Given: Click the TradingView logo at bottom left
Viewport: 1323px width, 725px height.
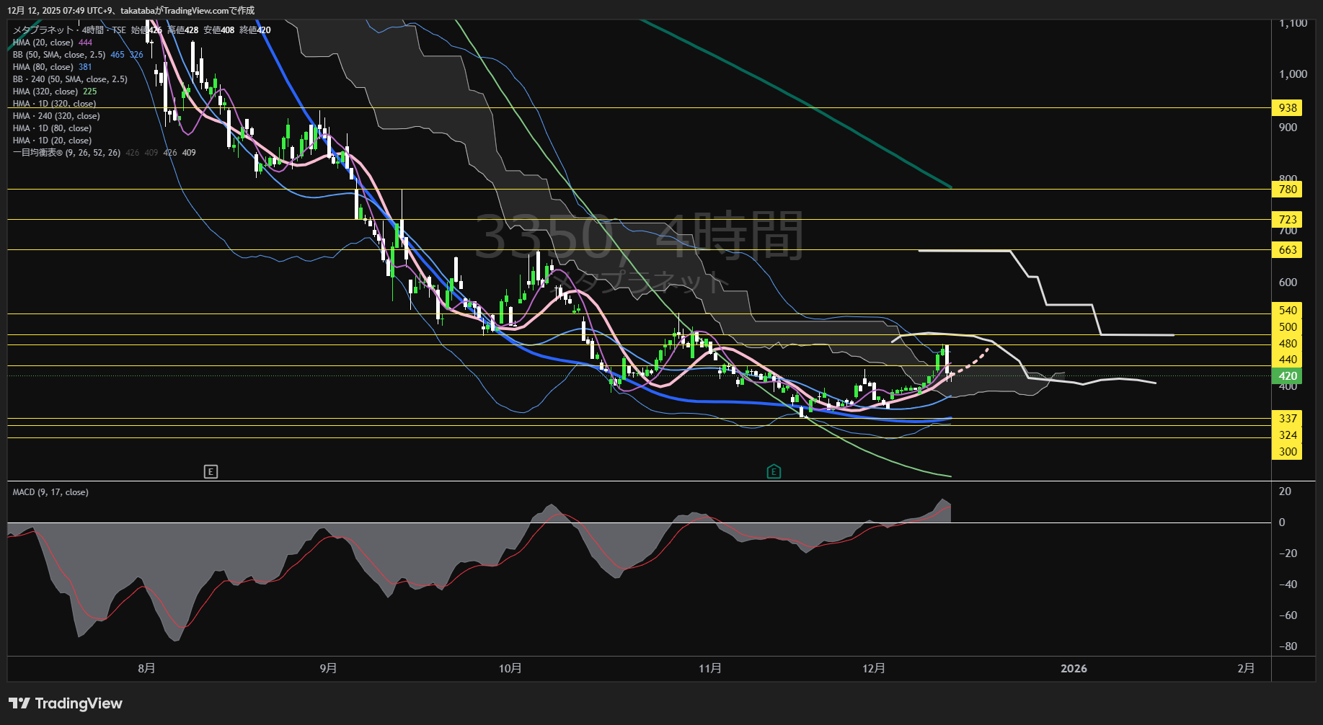Looking at the screenshot, I should pyautogui.click(x=66, y=703).
